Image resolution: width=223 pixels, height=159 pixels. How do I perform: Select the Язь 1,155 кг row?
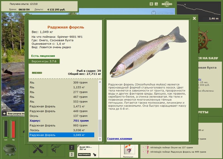point(62,87)
